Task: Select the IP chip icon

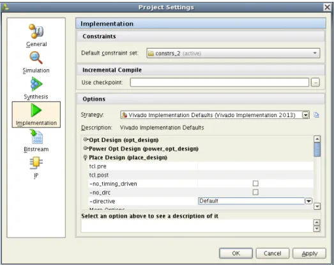Action: [x=36, y=163]
